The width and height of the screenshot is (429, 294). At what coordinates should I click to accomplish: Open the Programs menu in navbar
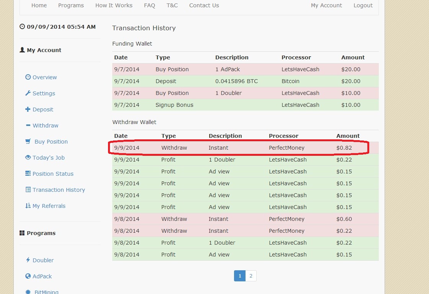[x=71, y=5]
